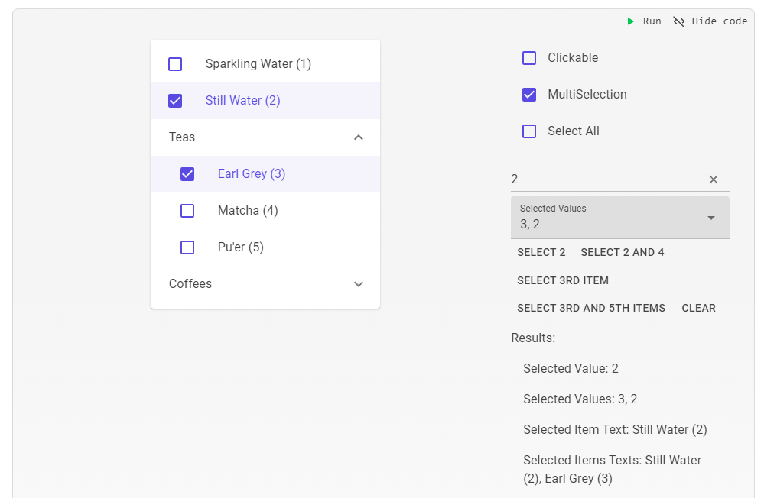Check the Sparkling Water (1) checkbox

[x=175, y=64]
